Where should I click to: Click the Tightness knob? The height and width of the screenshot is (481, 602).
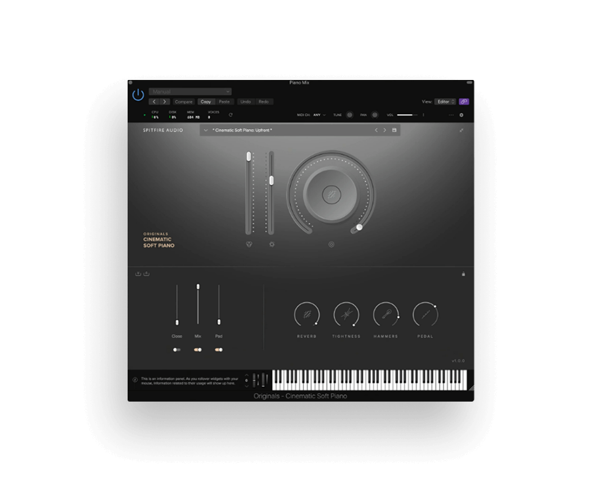346,314
